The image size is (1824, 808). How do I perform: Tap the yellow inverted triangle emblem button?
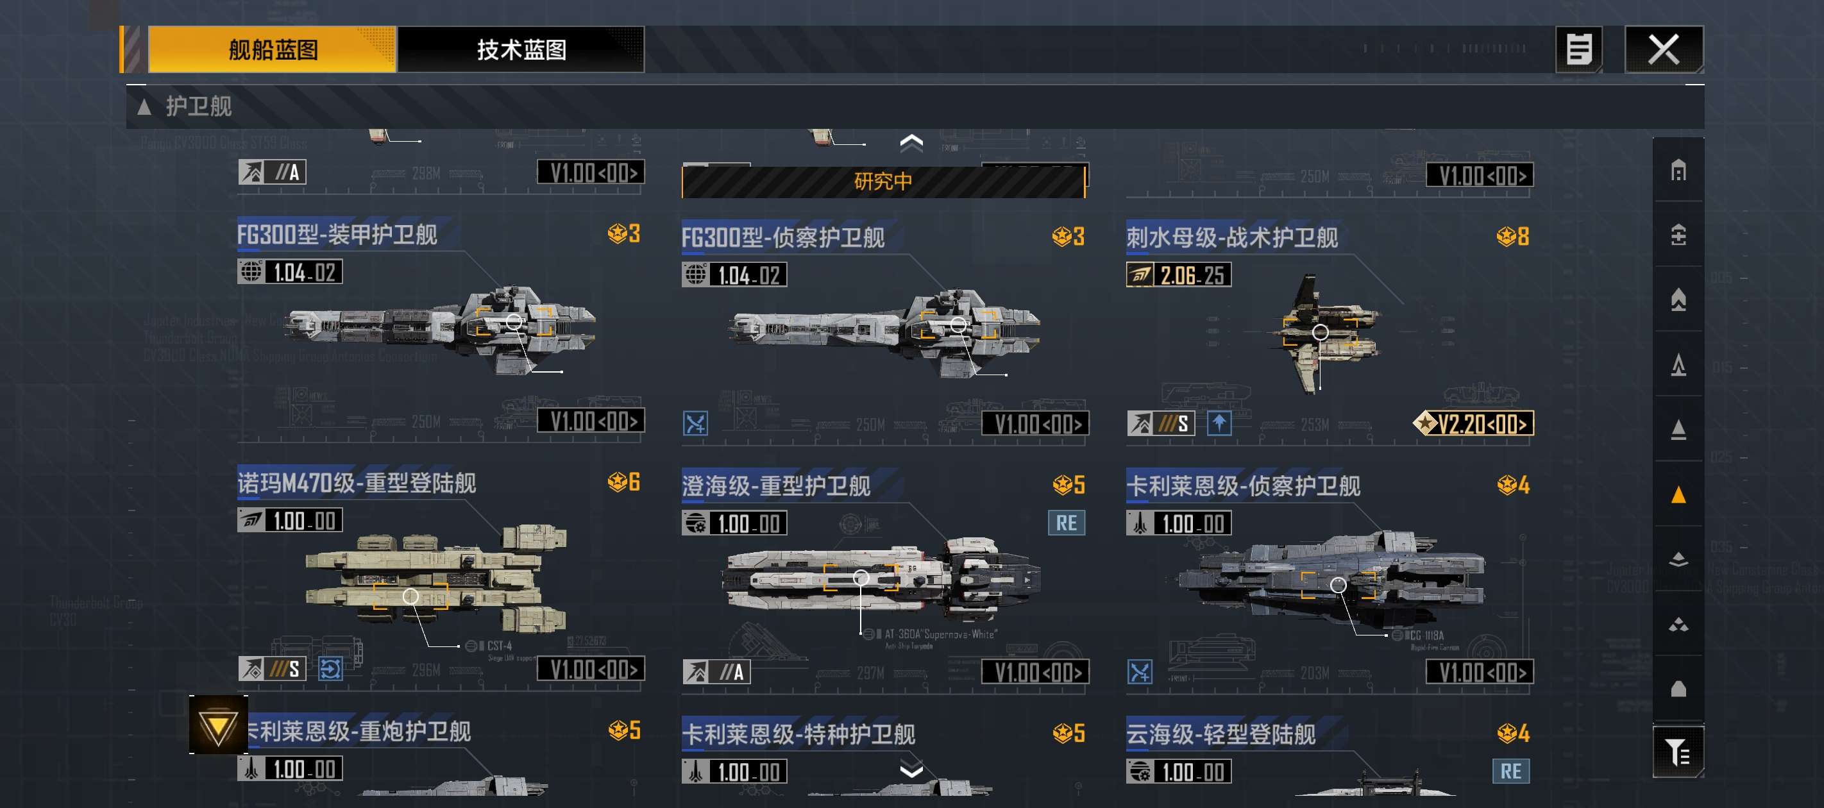coord(218,726)
